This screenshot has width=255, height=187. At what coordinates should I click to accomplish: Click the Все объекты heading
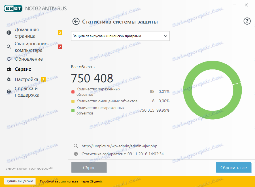click(x=83, y=67)
